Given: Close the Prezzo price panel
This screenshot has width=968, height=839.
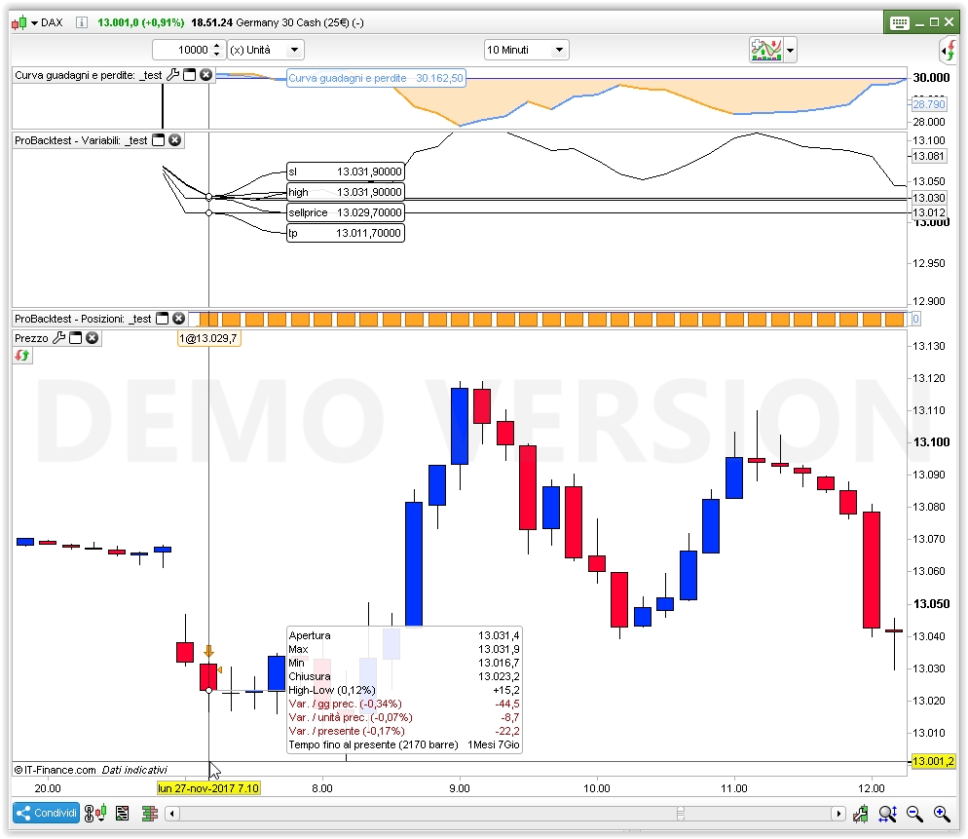Looking at the screenshot, I should (92, 338).
